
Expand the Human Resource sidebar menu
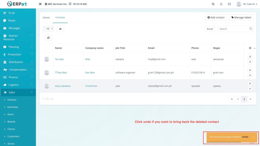[18, 37]
